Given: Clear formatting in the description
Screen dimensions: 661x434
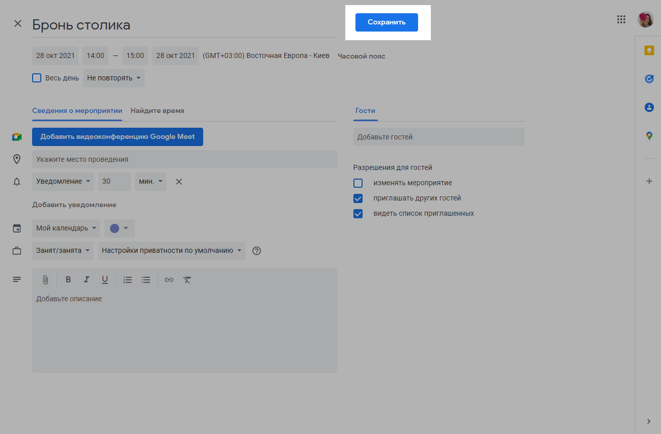Looking at the screenshot, I should pos(187,280).
